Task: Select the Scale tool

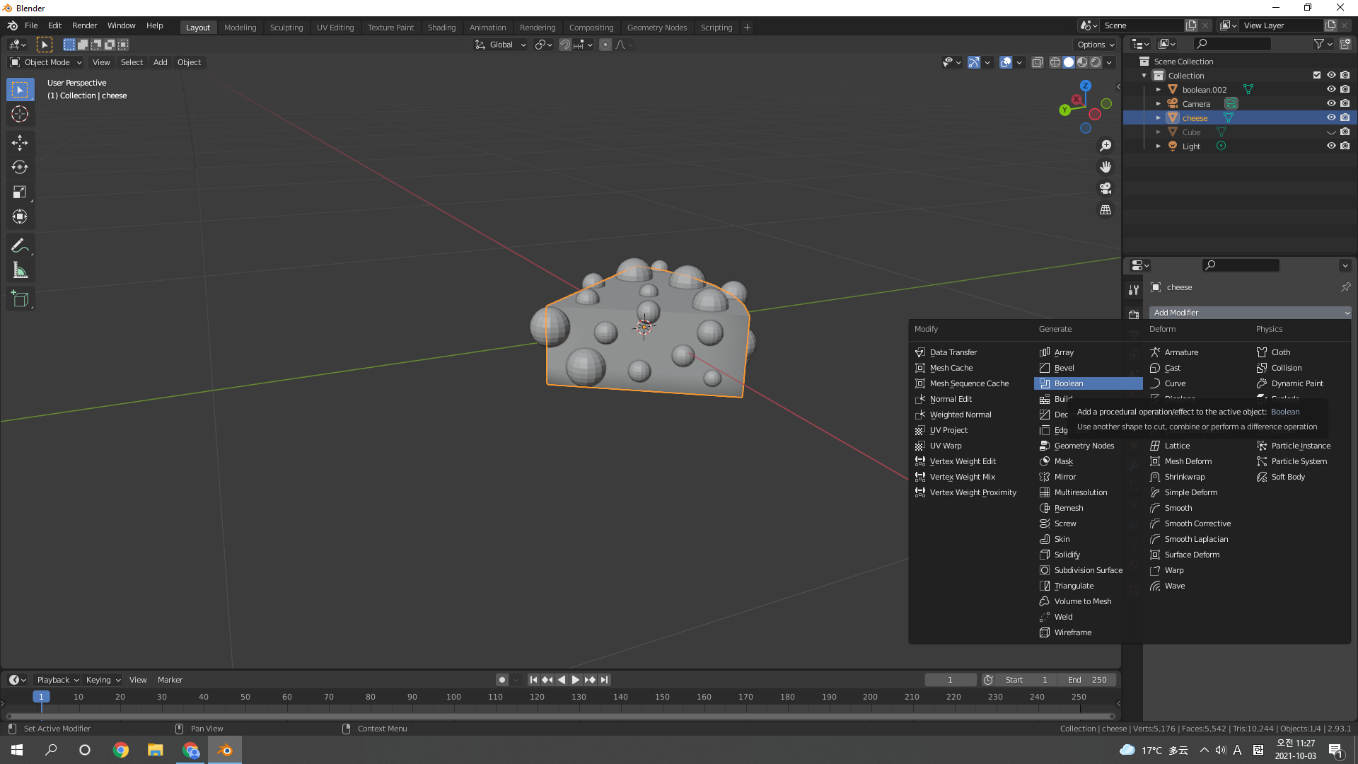Action: 20,192
